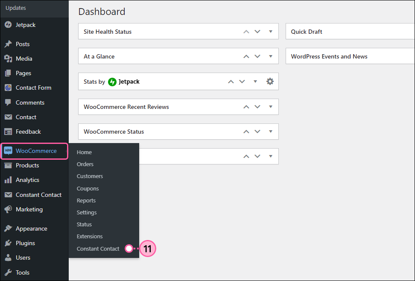Click the WooCommerce Status title text

[x=114, y=132]
